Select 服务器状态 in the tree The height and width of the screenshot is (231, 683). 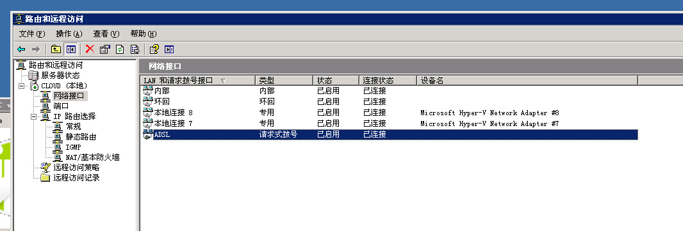(x=60, y=76)
